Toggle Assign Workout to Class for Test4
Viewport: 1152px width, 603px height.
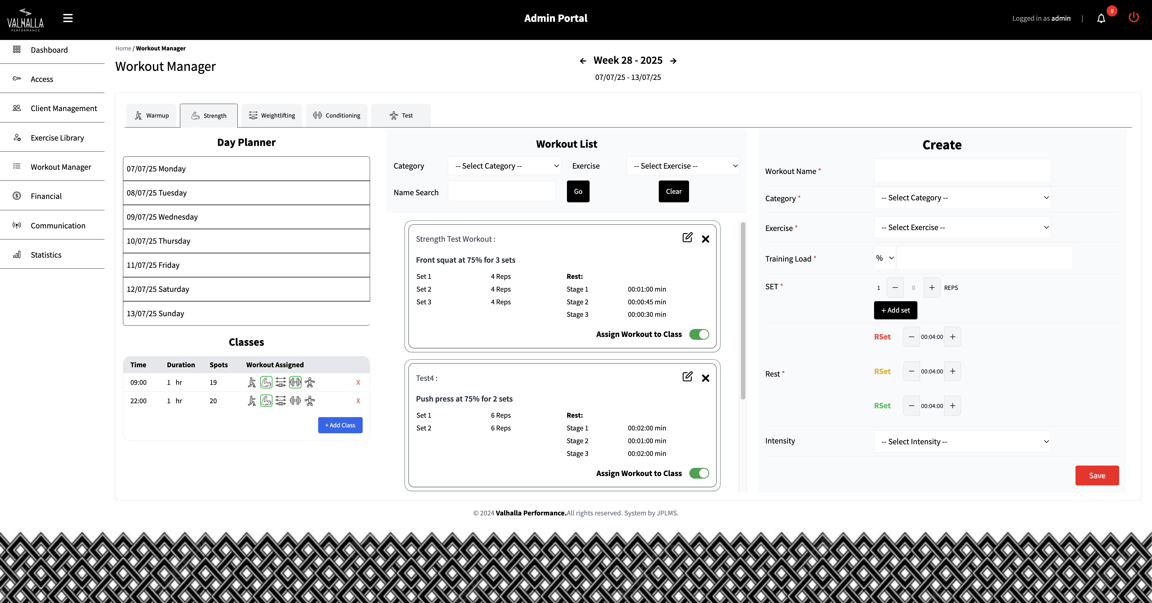[699, 473]
